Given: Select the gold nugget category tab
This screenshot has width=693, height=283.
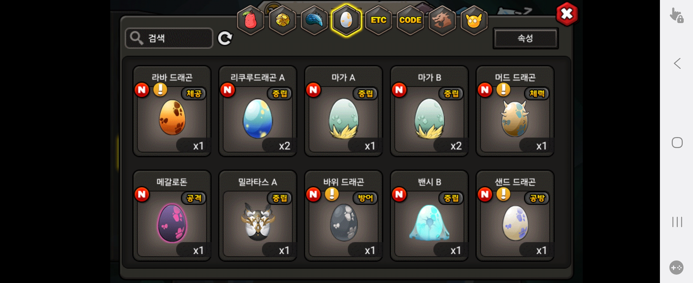Looking at the screenshot, I should tap(282, 20).
